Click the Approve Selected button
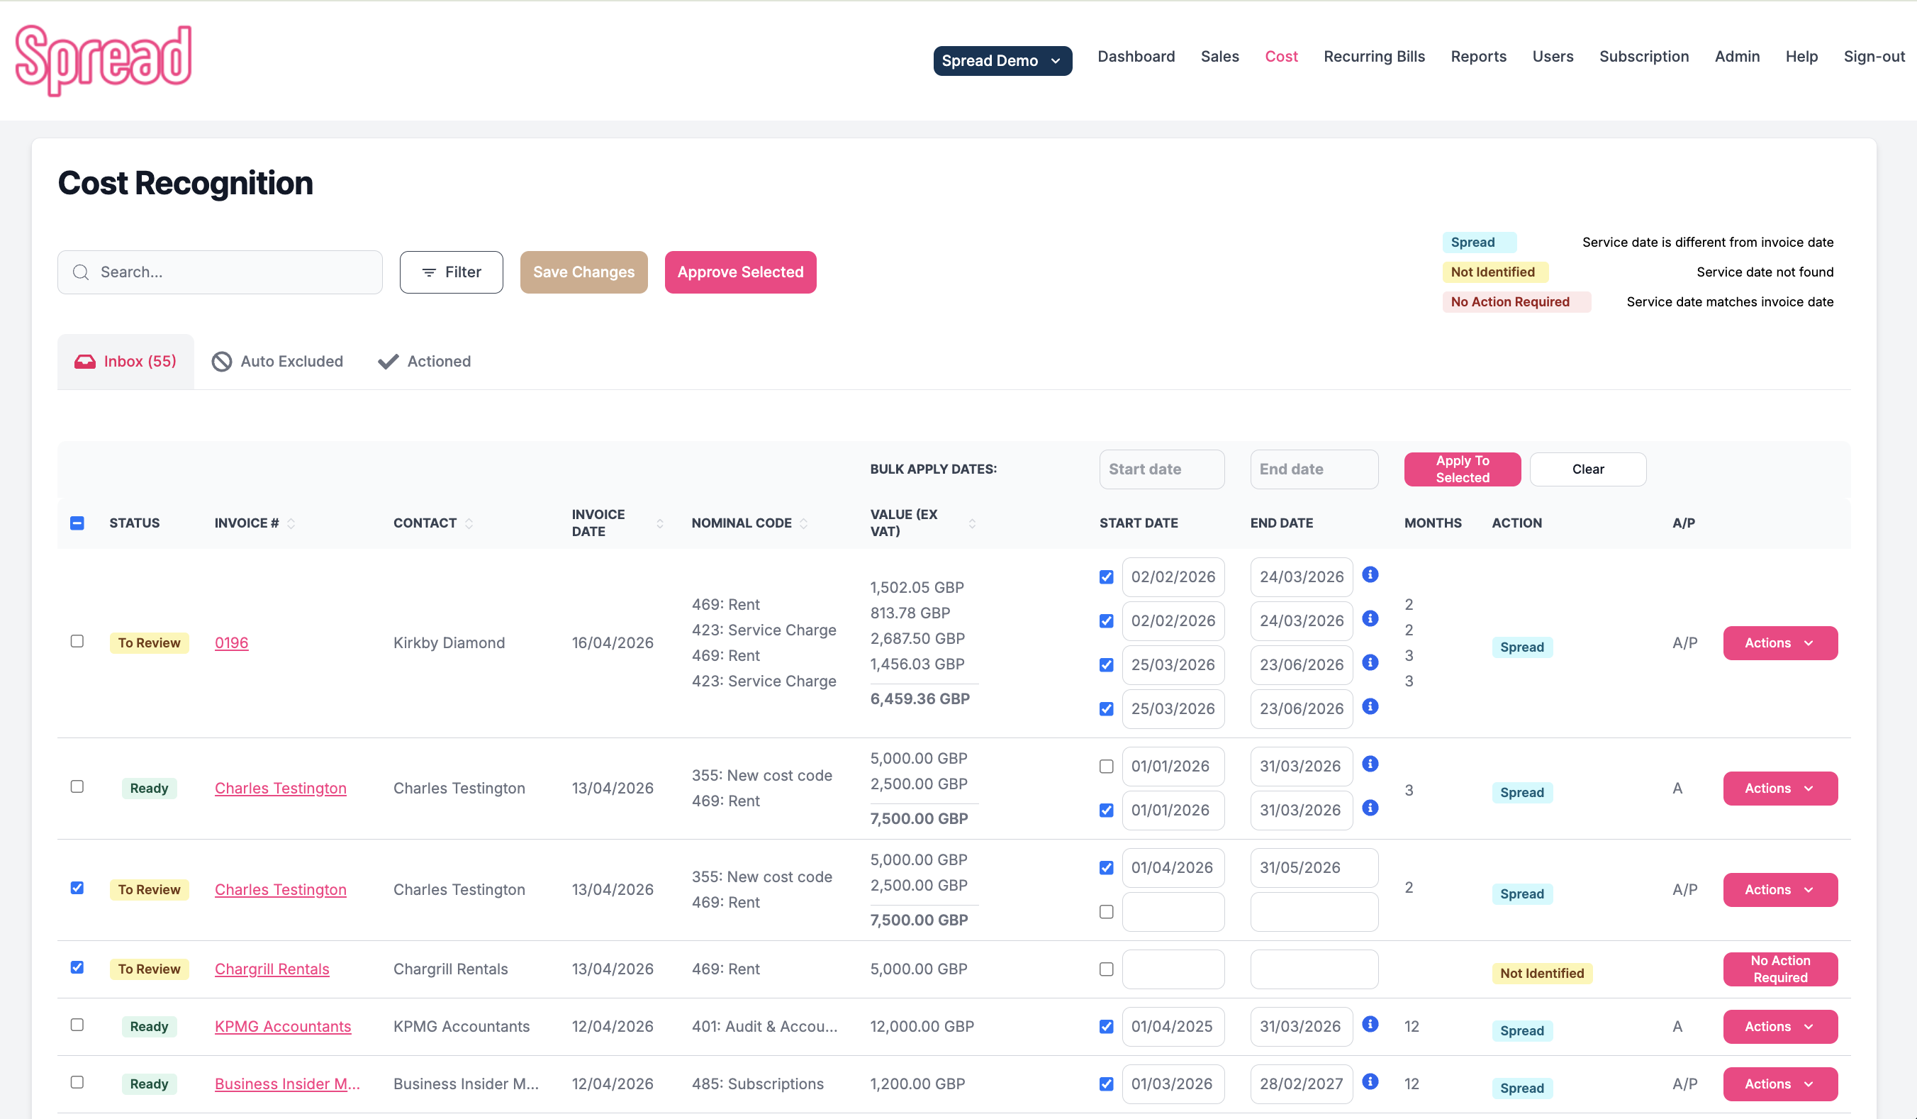The height and width of the screenshot is (1119, 1917). [x=740, y=272]
